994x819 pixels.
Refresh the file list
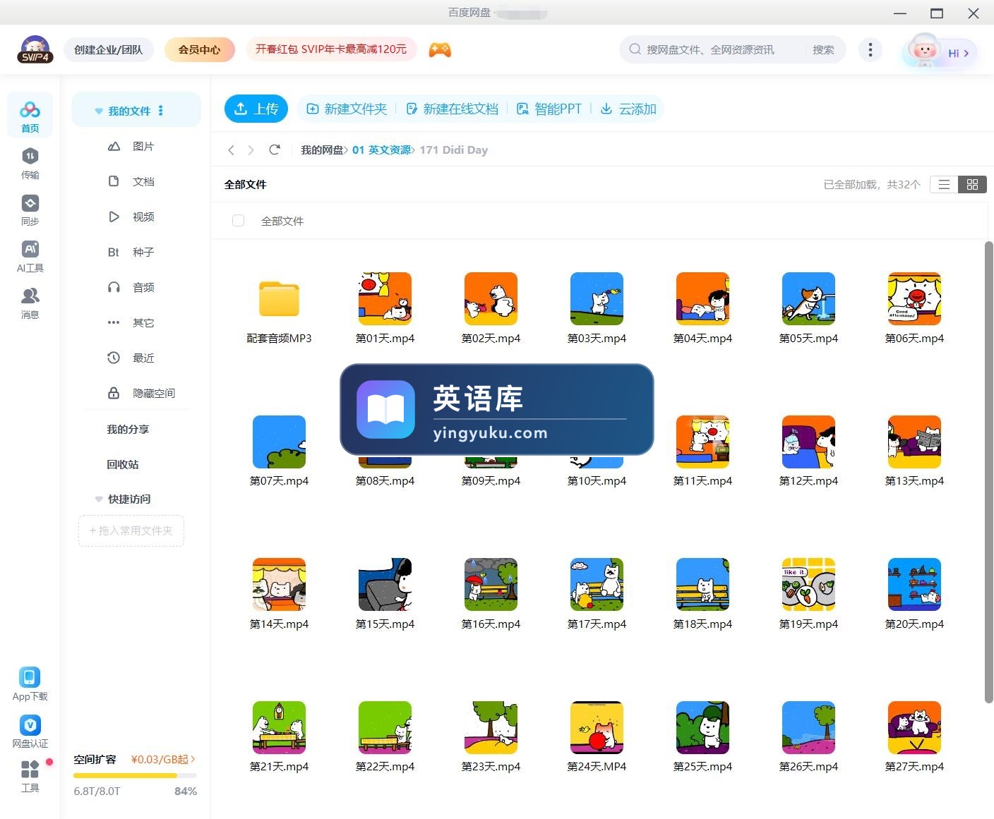pyautogui.click(x=275, y=150)
